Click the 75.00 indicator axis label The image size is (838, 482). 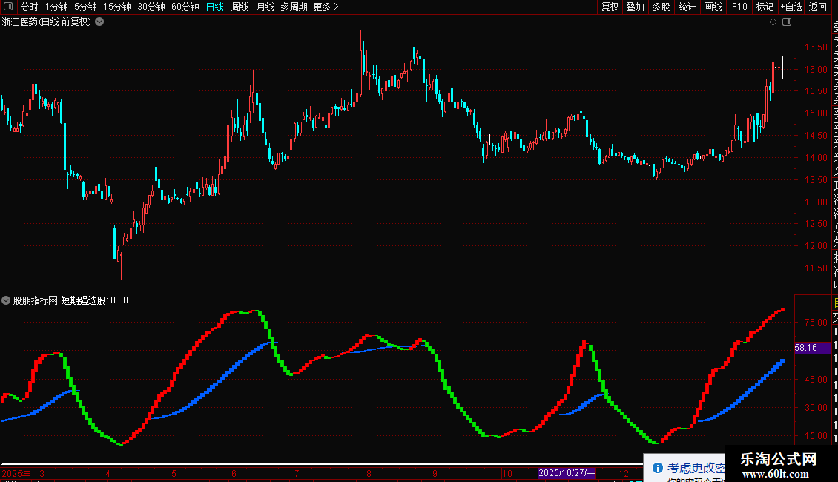pyautogui.click(x=816, y=323)
